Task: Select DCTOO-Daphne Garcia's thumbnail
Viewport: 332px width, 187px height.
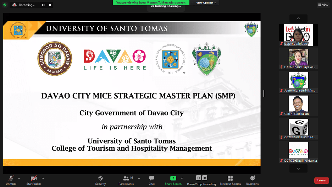Action: tap(298, 152)
